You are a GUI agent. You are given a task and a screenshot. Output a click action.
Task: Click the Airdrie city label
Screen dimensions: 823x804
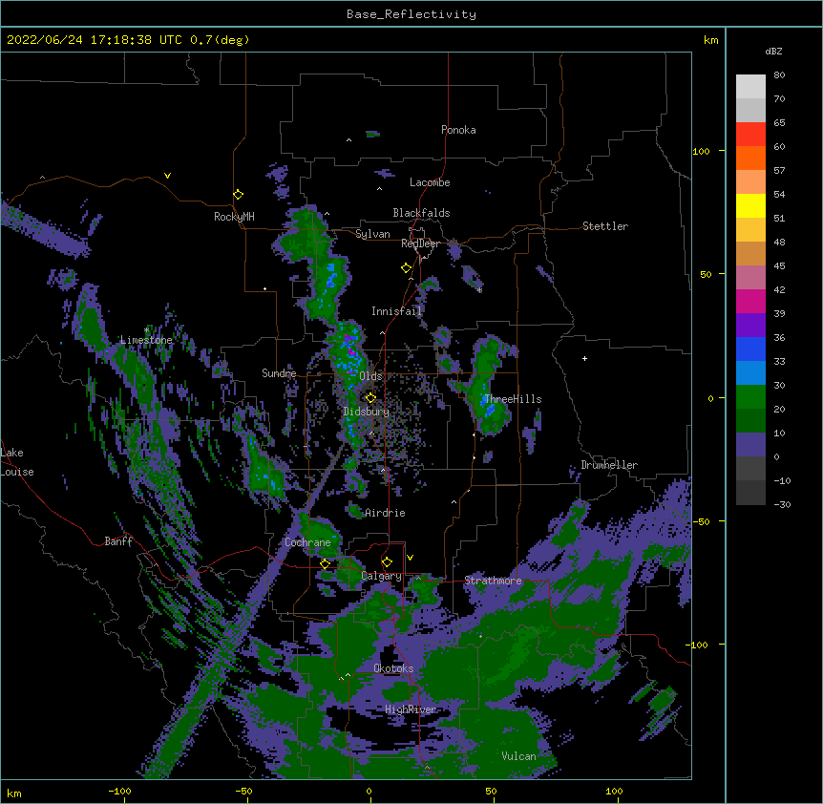(x=385, y=513)
